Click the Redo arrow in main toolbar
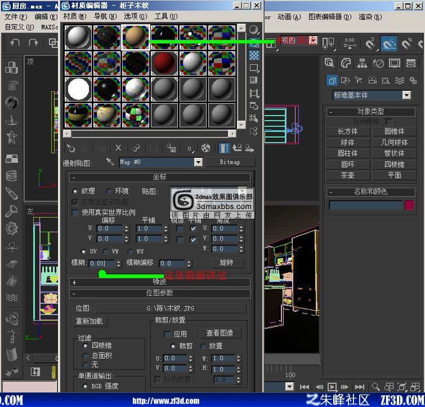The width and height of the screenshot is (425, 407). [33, 43]
